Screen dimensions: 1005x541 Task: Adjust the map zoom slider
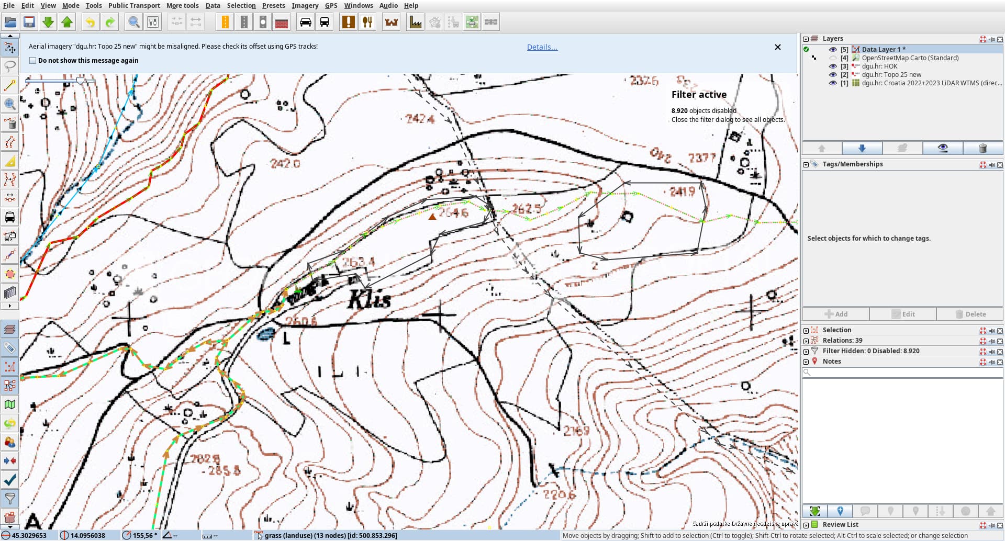pyautogui.click(x=81, y=81)
